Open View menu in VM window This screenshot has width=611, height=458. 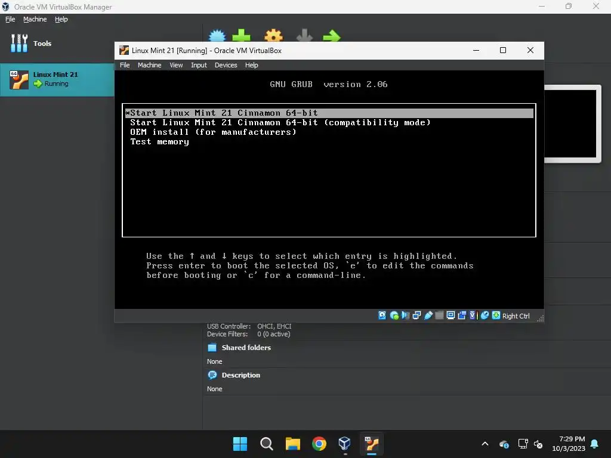[176, 65]
